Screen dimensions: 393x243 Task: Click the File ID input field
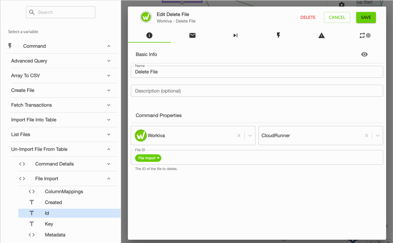257,157
